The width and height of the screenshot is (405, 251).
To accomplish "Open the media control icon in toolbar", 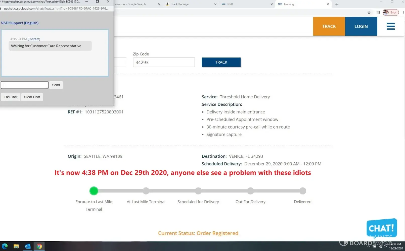I will (378, 13).
